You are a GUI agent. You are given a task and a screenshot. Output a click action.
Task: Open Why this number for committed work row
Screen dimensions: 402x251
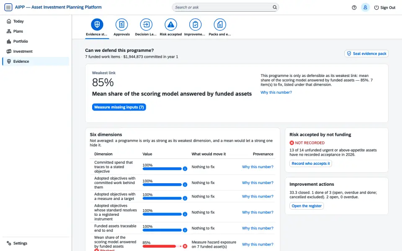258,183
